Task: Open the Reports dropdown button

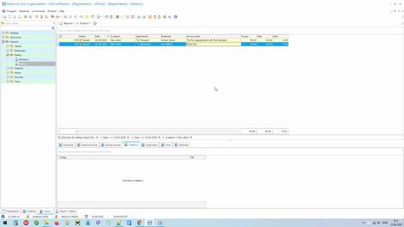Action: [x=67, y=23]
